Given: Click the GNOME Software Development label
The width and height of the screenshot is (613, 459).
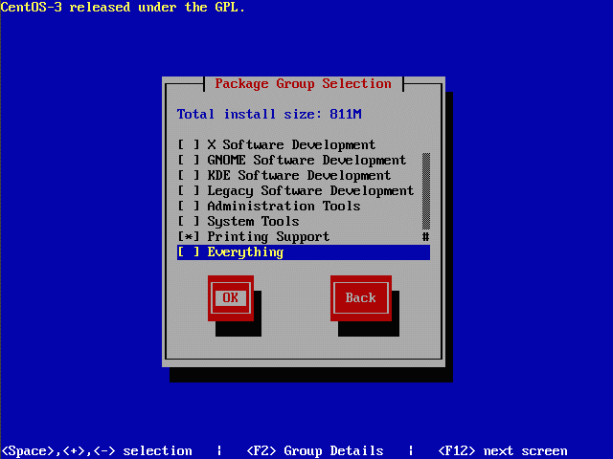Looking at the screenshot, I should [306, 160].
